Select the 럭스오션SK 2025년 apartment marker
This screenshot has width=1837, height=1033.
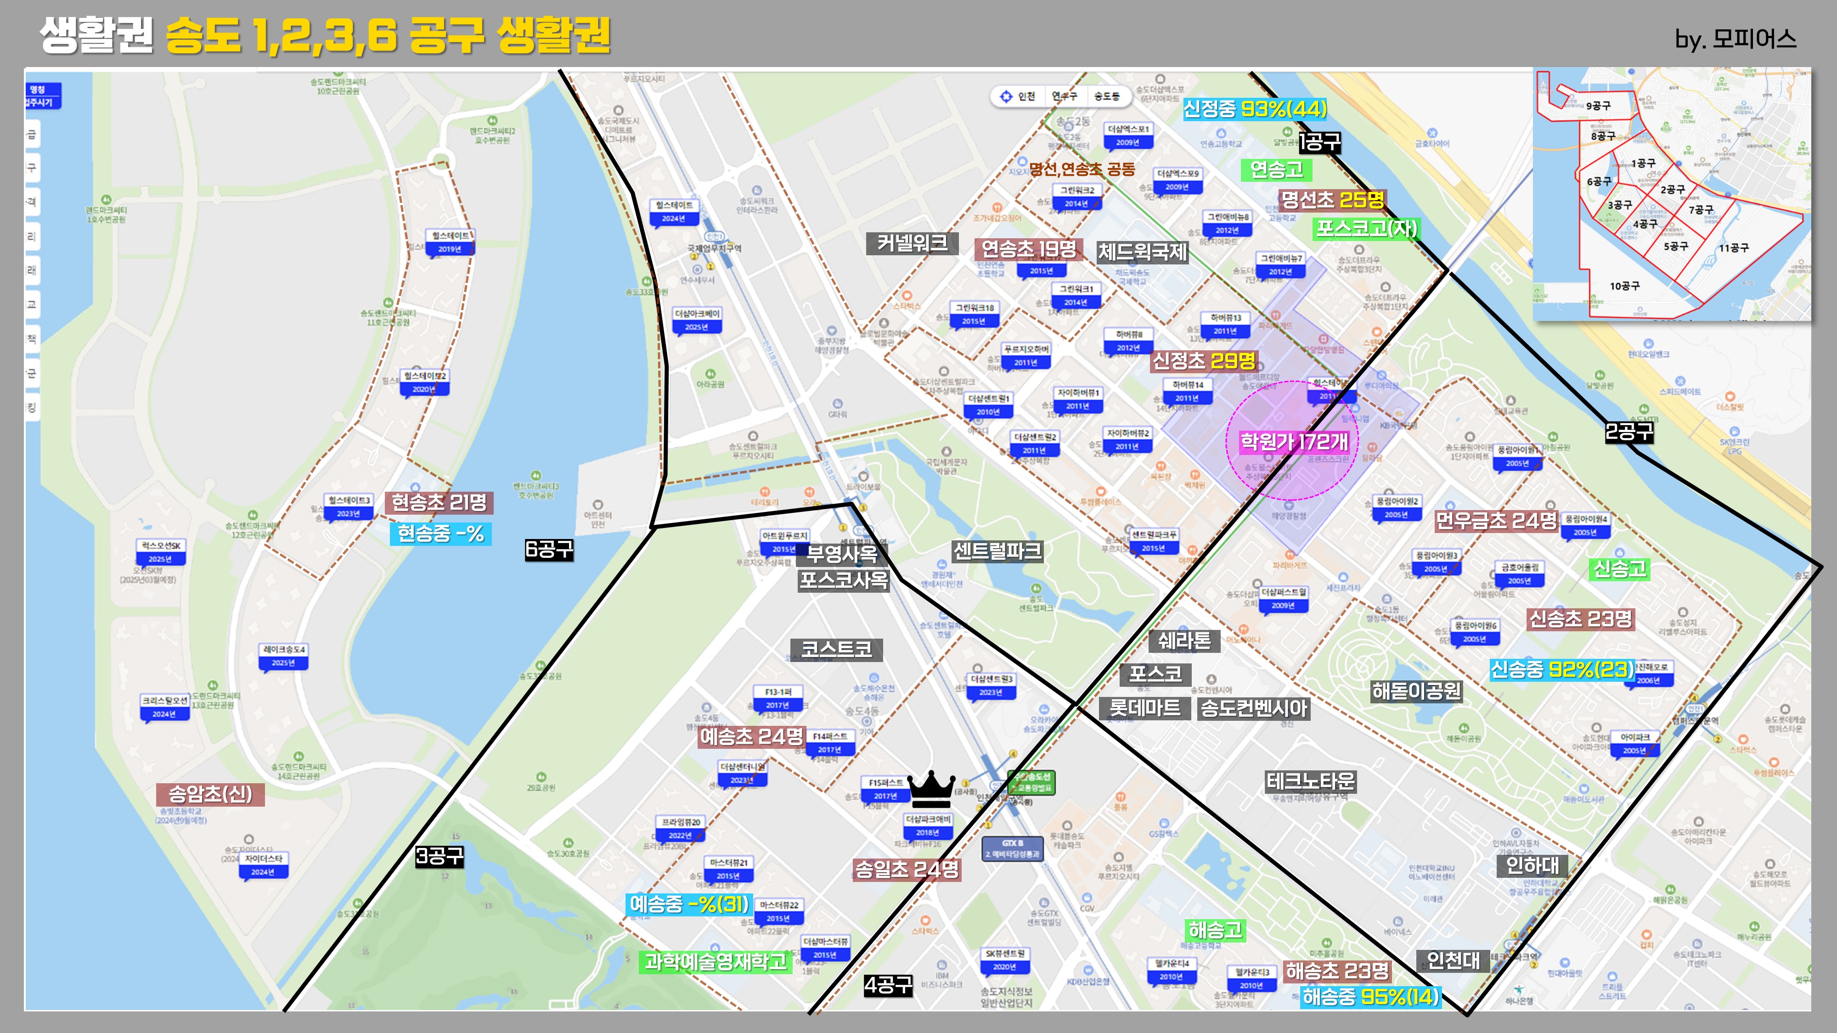[160, 552]
